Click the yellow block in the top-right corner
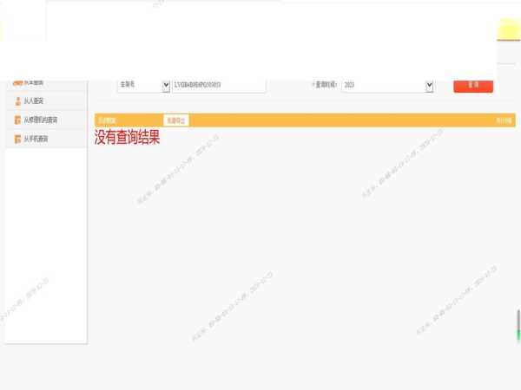Image resolution: width=521 pixels, height=390 pixels. [x=508, y=29]
